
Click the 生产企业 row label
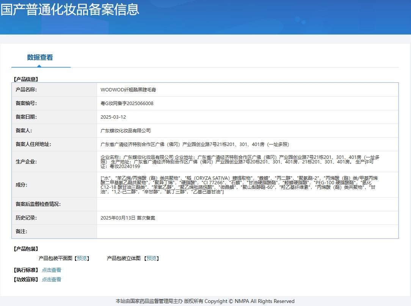coord(26,162)
